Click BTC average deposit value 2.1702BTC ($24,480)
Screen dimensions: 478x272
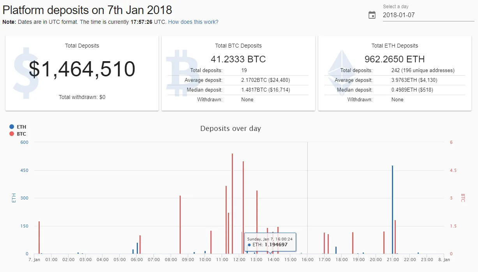tap(266, 80)
